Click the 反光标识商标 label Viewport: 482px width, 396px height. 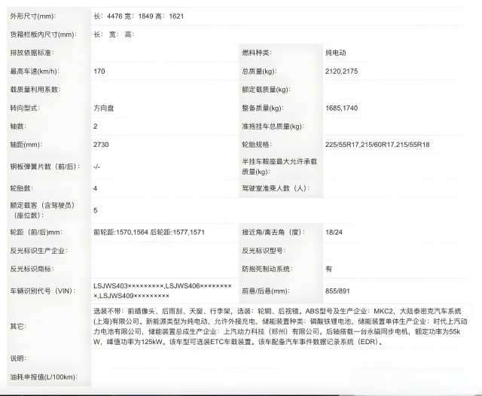[32, 269]
